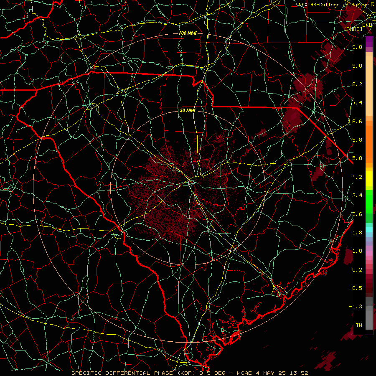Screen dimensions: 376x376
Task: Click the '0.2' color scale value
Action: (357, 270)
